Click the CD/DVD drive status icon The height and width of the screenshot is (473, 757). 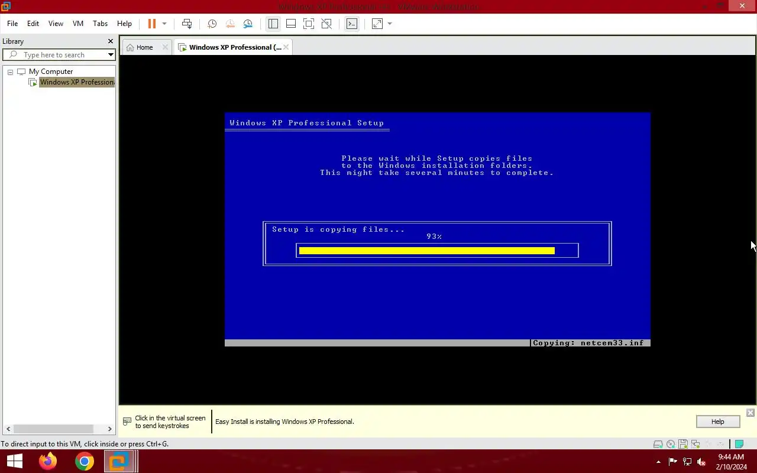671,444
